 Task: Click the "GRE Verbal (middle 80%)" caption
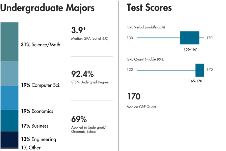pos(146,27)
